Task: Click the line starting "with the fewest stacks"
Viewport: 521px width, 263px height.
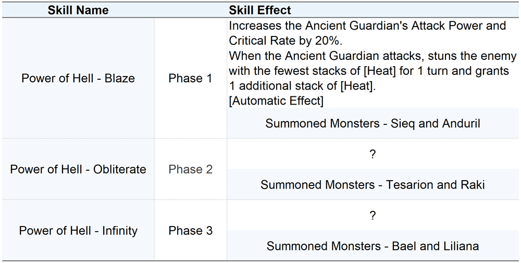Action: (x=369, y=71)
